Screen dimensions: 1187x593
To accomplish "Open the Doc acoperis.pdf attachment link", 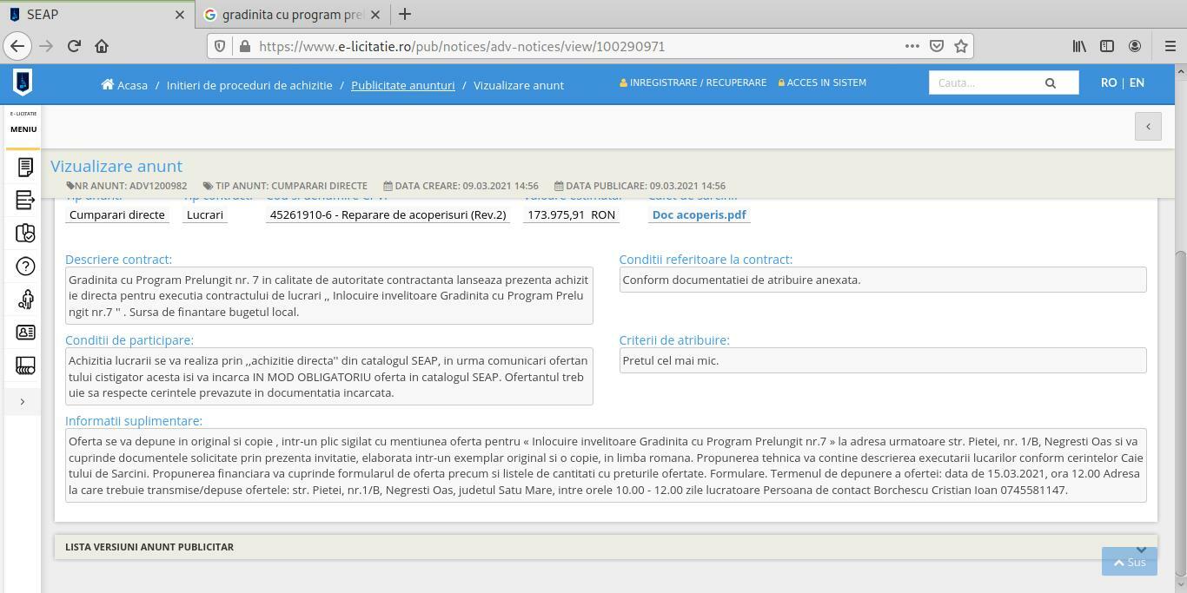I will (x=699, y=214).
